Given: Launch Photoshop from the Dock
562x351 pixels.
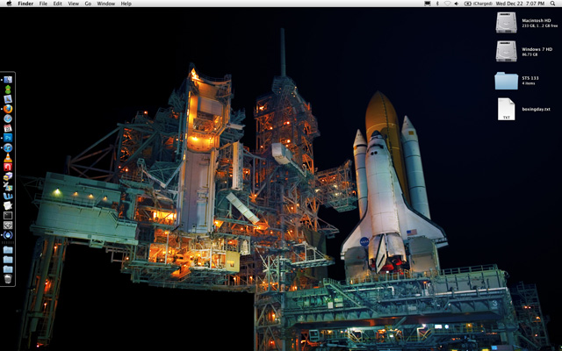Looking at the screenshot, I should (x=8, y=138).
